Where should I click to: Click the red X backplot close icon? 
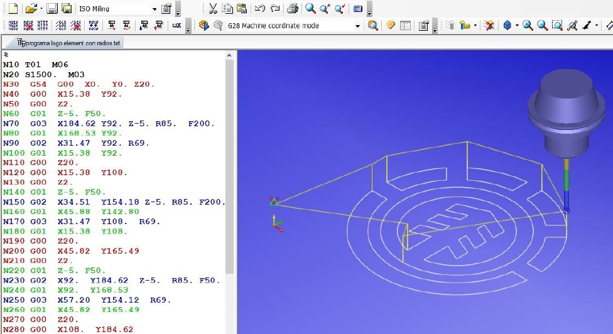[489, 25]
